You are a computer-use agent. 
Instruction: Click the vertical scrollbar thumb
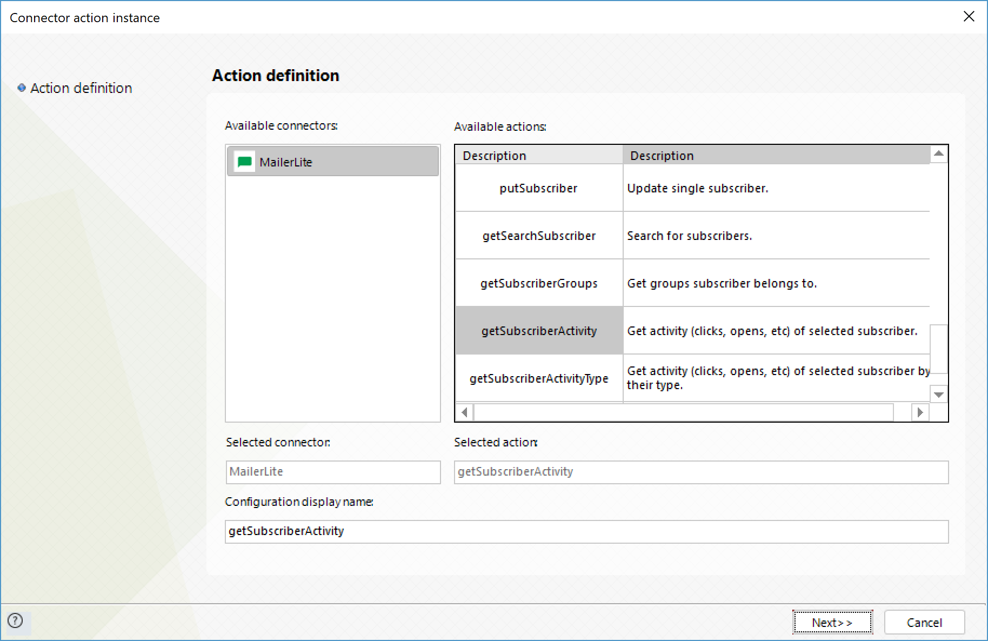point(939,349)
